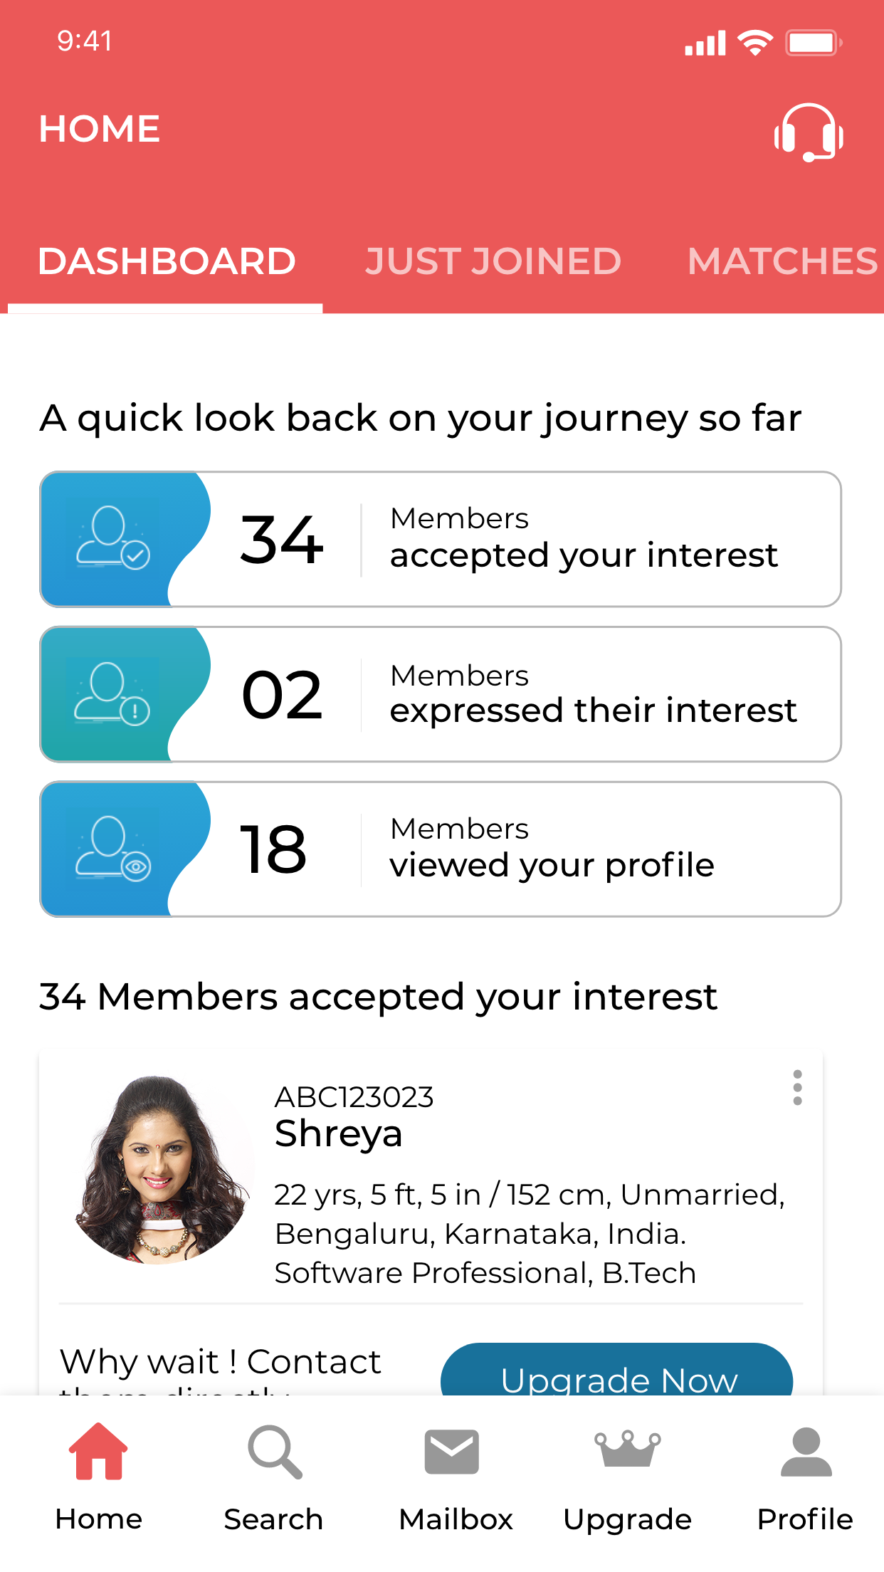Open 02 Members expressed their interest card
The height and width of the screenshot is (1572, 884).
click(441, 694)
